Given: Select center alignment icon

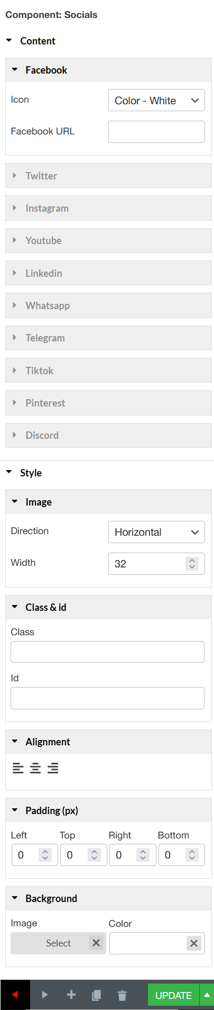Looking at the screenshot, I should [x=35, y=768].
